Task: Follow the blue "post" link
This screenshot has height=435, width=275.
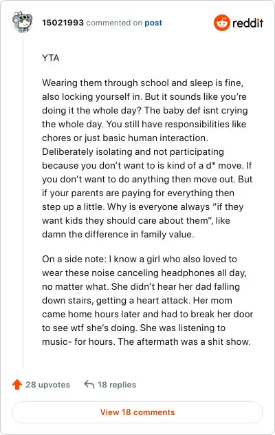Action: pos(153,23)
